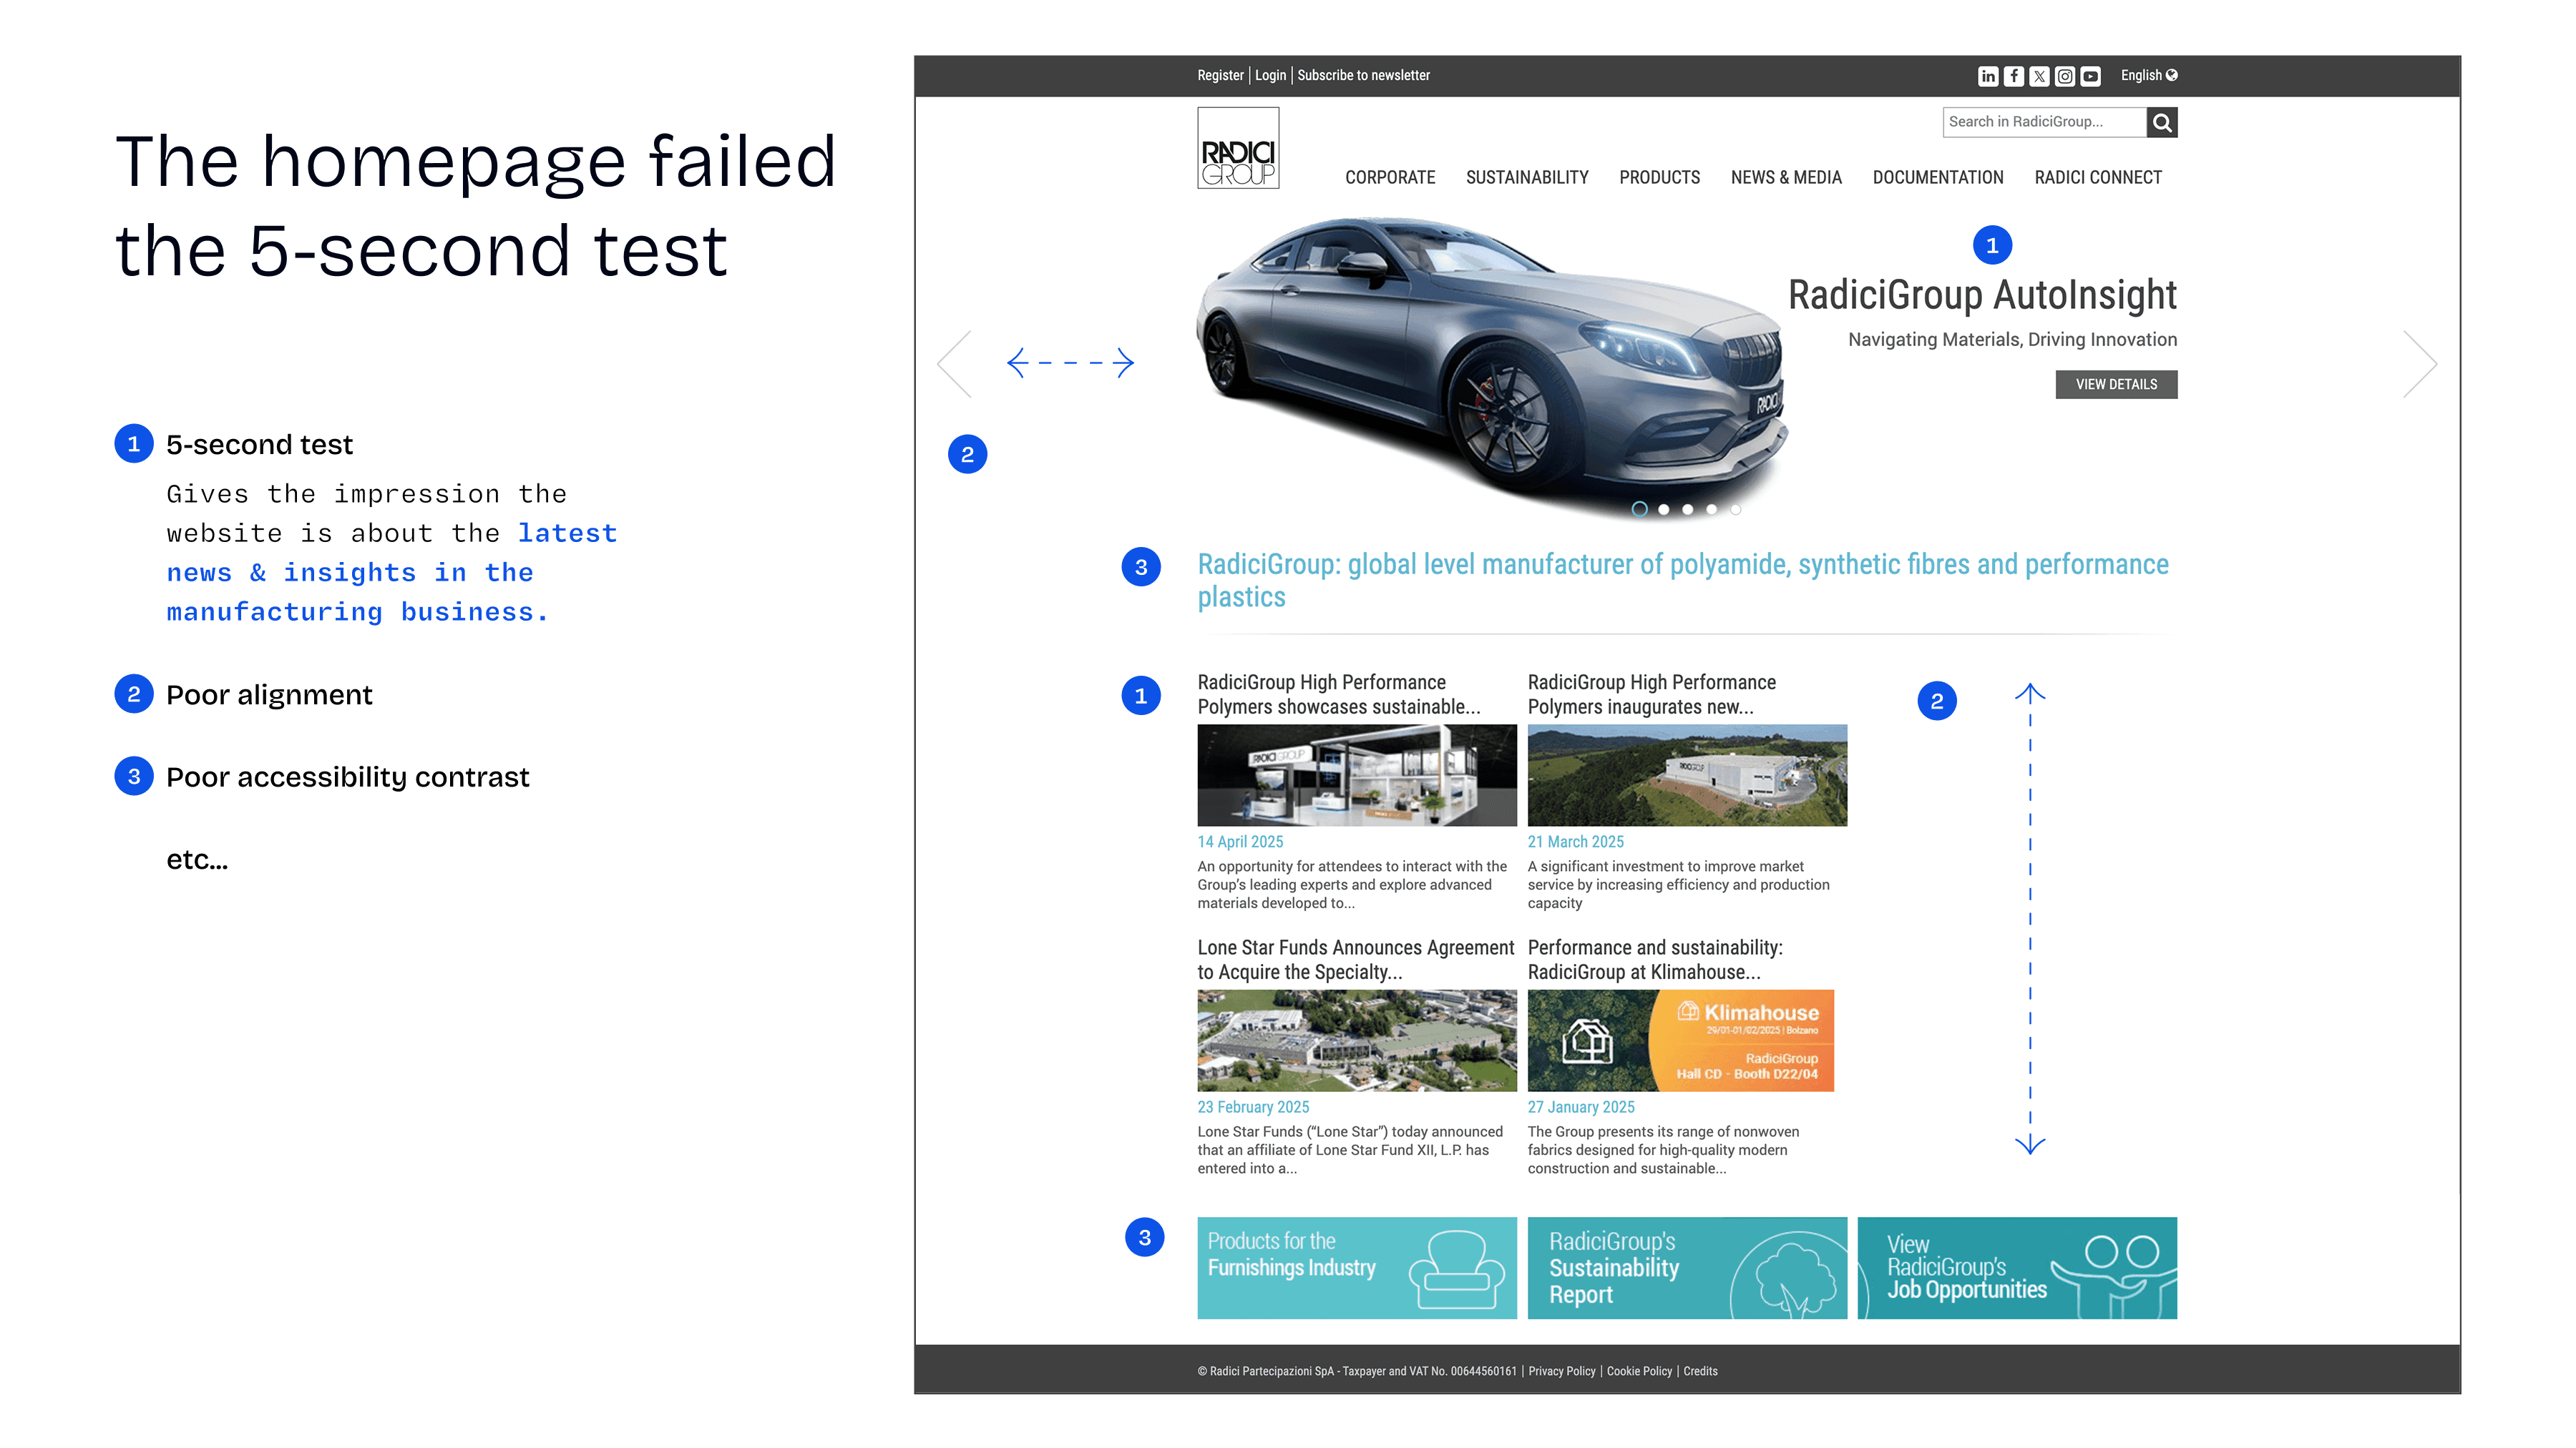The width and height of the screenshot is (2576, 1448).
Task: Open RadiciGroup LinkedIn page icon
Action: [x=1988, y=76]
